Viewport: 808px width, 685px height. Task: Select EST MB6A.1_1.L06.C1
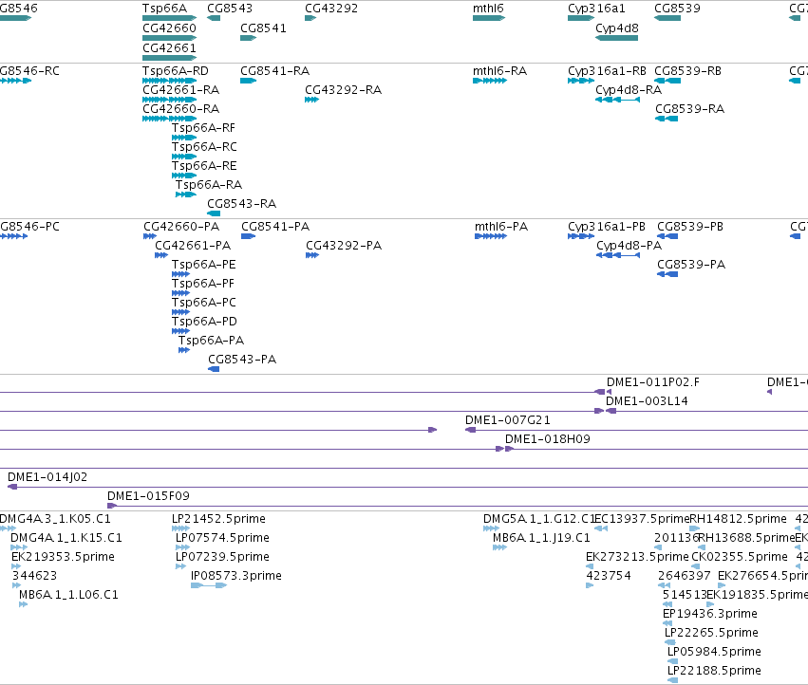click(x=24, y=604)
